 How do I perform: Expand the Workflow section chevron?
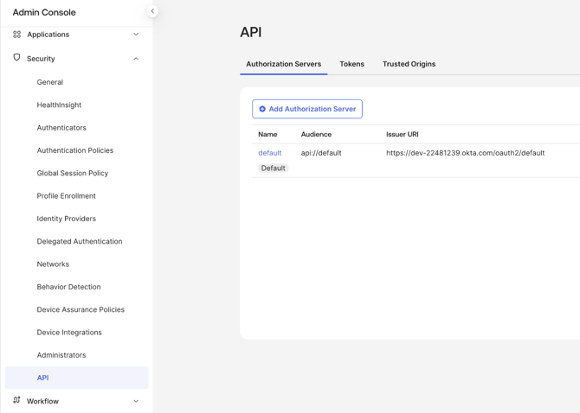point(136,401)
